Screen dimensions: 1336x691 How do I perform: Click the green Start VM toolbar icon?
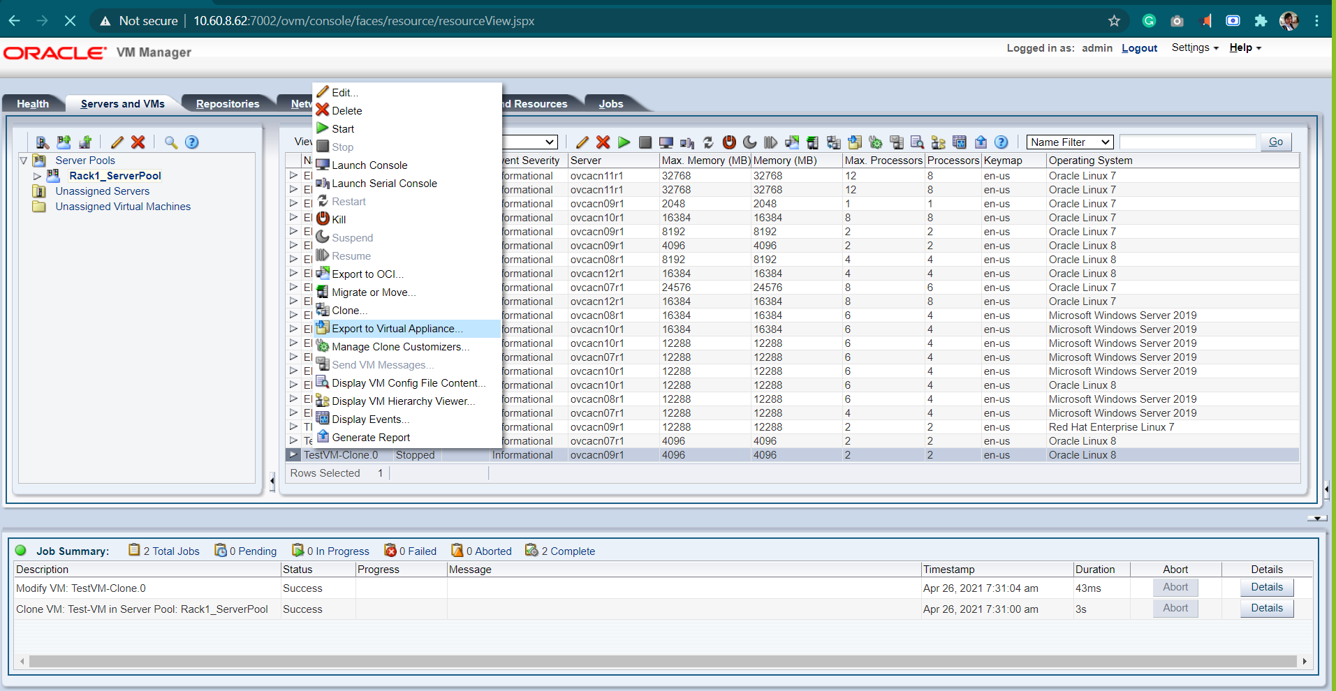[x=624, y=142]
